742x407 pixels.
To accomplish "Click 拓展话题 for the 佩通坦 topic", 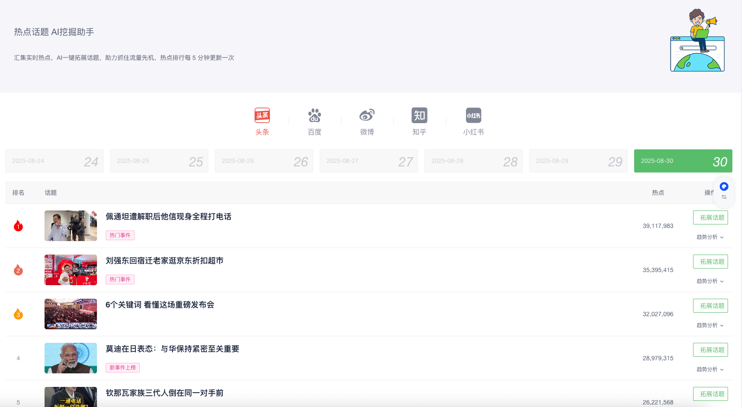I will click(x=710, y=217).
